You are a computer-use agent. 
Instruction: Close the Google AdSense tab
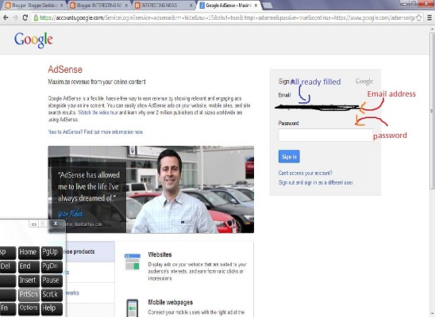pos(256,6)
